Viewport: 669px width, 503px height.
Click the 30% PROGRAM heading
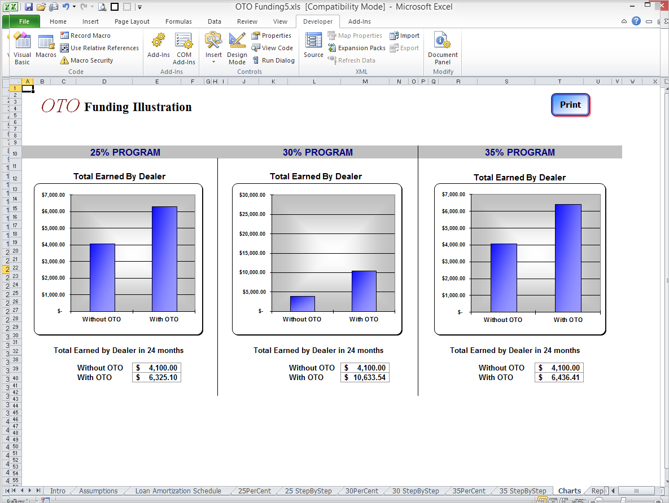pyautogui.click(x=318, y=152)
